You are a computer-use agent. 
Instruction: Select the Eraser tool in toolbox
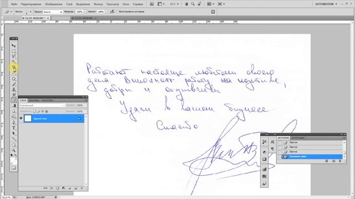[13, 101]
